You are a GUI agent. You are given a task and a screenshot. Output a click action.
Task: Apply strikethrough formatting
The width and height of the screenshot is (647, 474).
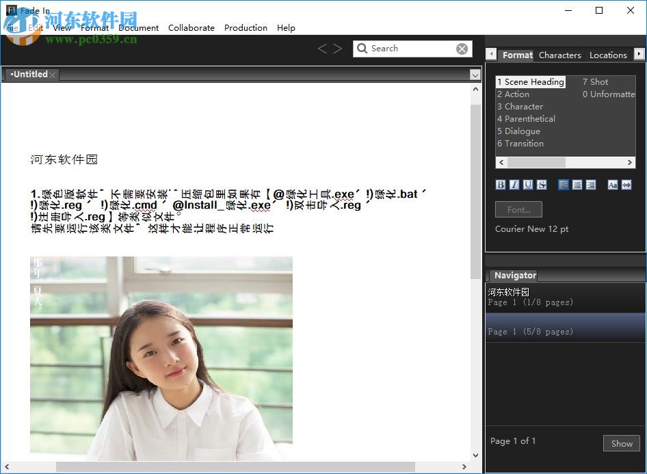[541, 185]
